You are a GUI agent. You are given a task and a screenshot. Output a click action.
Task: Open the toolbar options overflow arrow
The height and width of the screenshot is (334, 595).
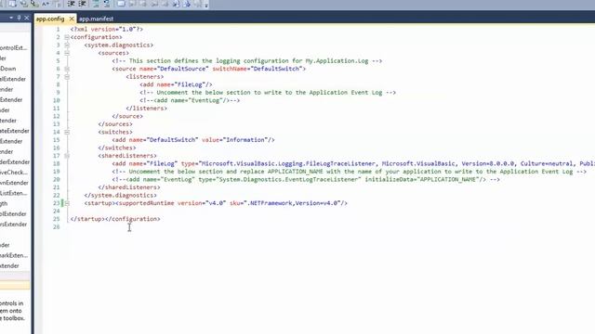pos(206,5)
